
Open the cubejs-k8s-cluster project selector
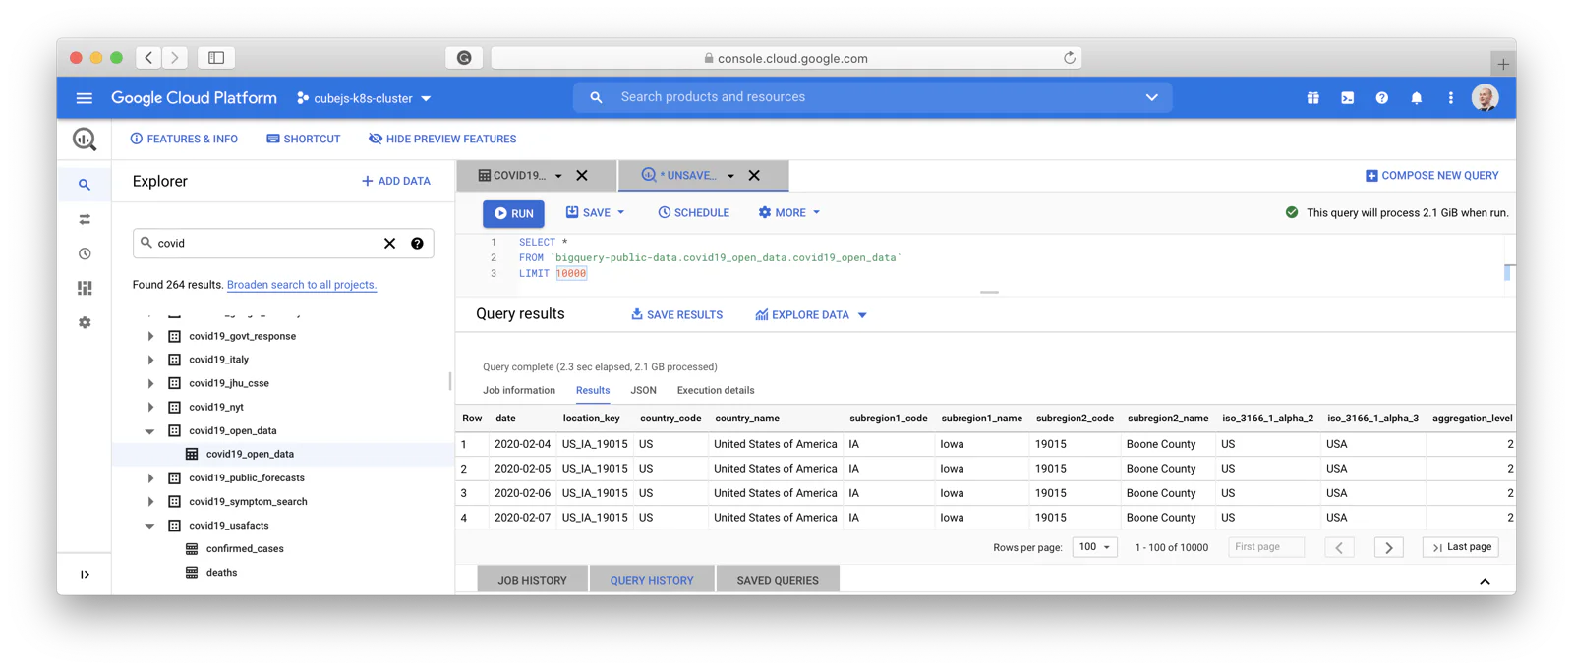(364, 98)
